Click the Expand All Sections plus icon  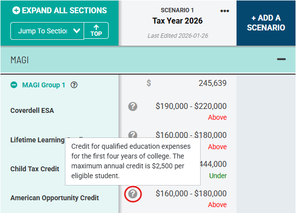(16, 10)
